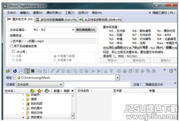Click the disc-shaped toolbar icon
This screenshot has width=179, height=121.
pos(119,71)
